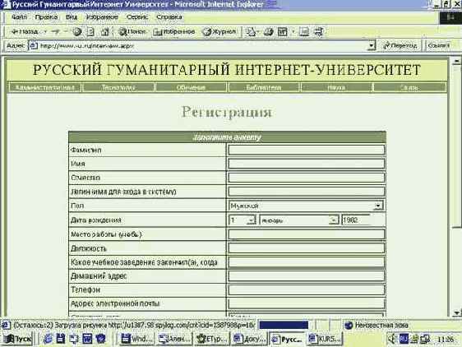Launch Internet Explorer from the quick launch
The height and width of the screenshot is (347, 462).
point(48,339)
